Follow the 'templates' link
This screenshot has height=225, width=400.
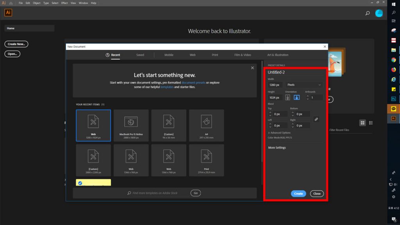167,87
